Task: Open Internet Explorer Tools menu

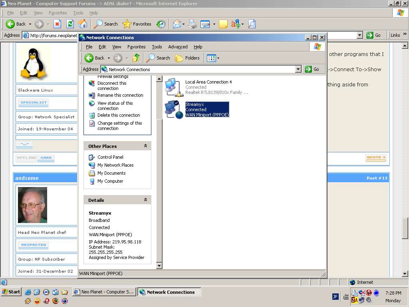Action: tap(78, 13)
